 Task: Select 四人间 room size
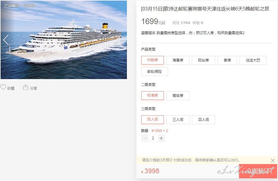[x=203, y=120]
